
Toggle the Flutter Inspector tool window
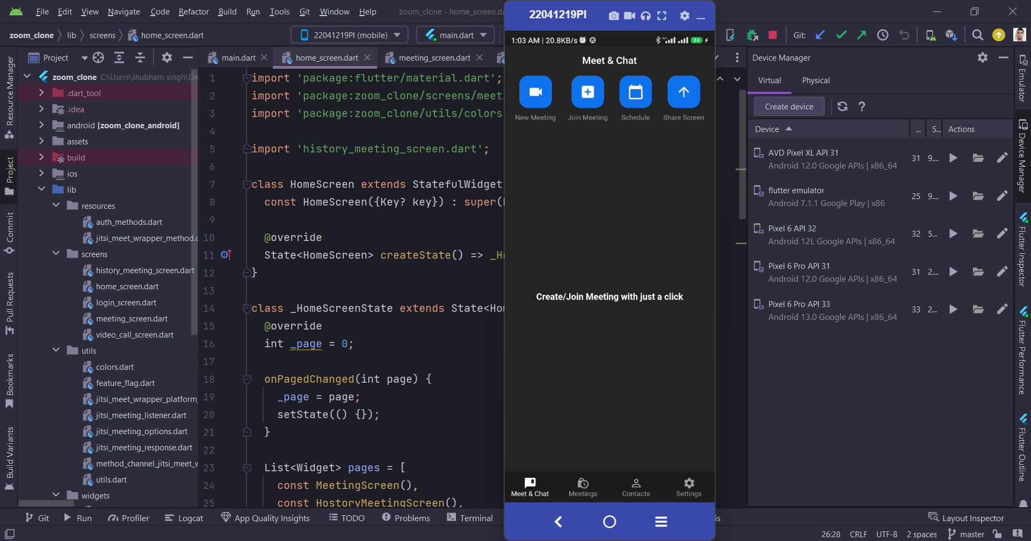coord(1022,250)
